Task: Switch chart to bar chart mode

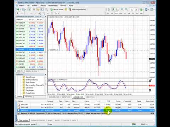Action: (109, 10)
